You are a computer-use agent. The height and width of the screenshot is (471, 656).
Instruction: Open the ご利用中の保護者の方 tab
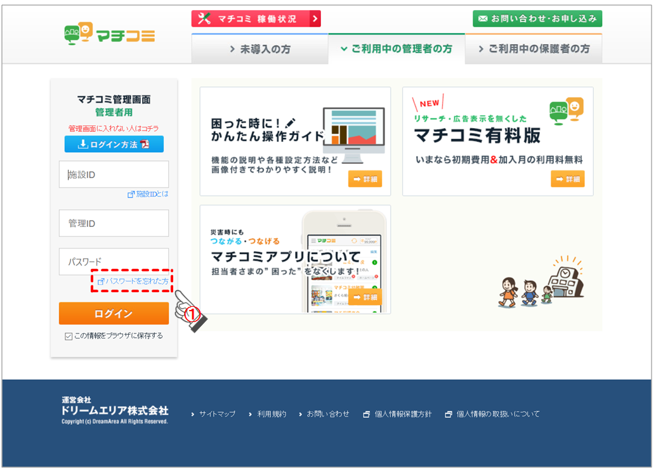point(534,49)
